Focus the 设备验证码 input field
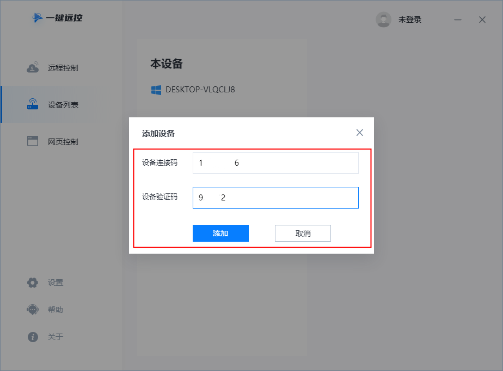This screenshot has width=503, height=371. (275, 198)
